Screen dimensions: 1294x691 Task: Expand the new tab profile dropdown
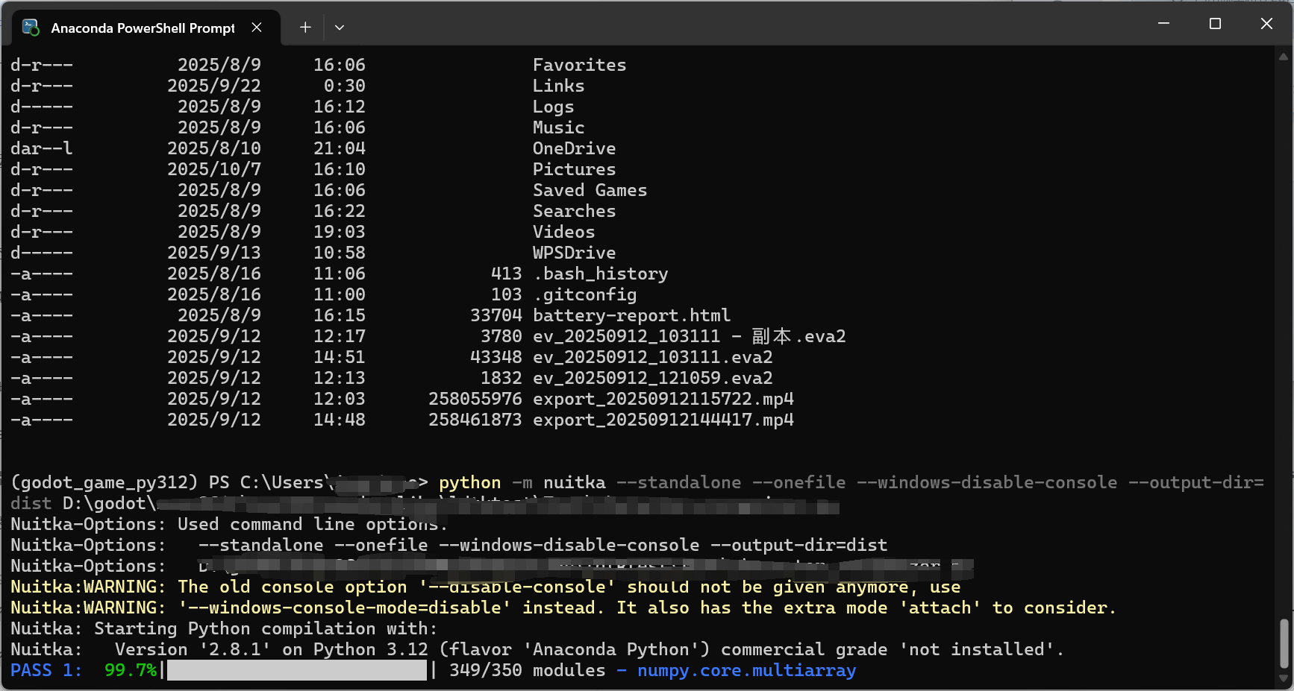coord(340,28)
